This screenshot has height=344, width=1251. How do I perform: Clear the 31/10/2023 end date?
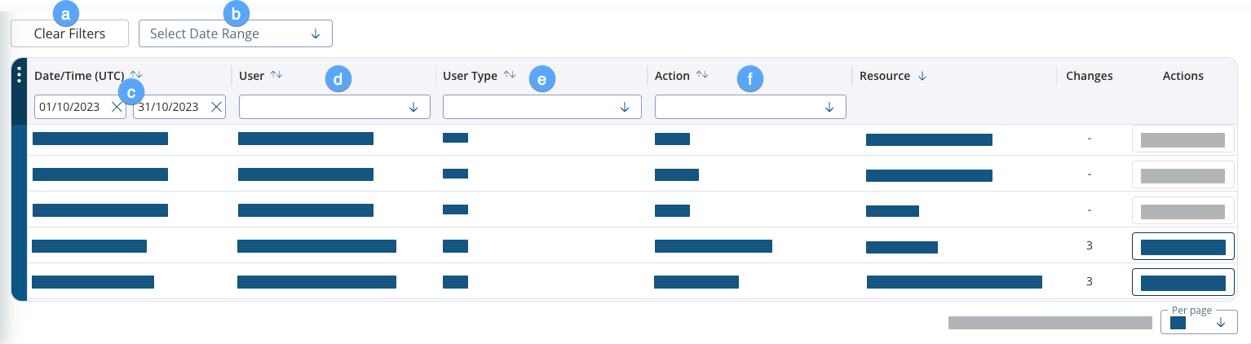pyautogui.click(x=216, y=107)
